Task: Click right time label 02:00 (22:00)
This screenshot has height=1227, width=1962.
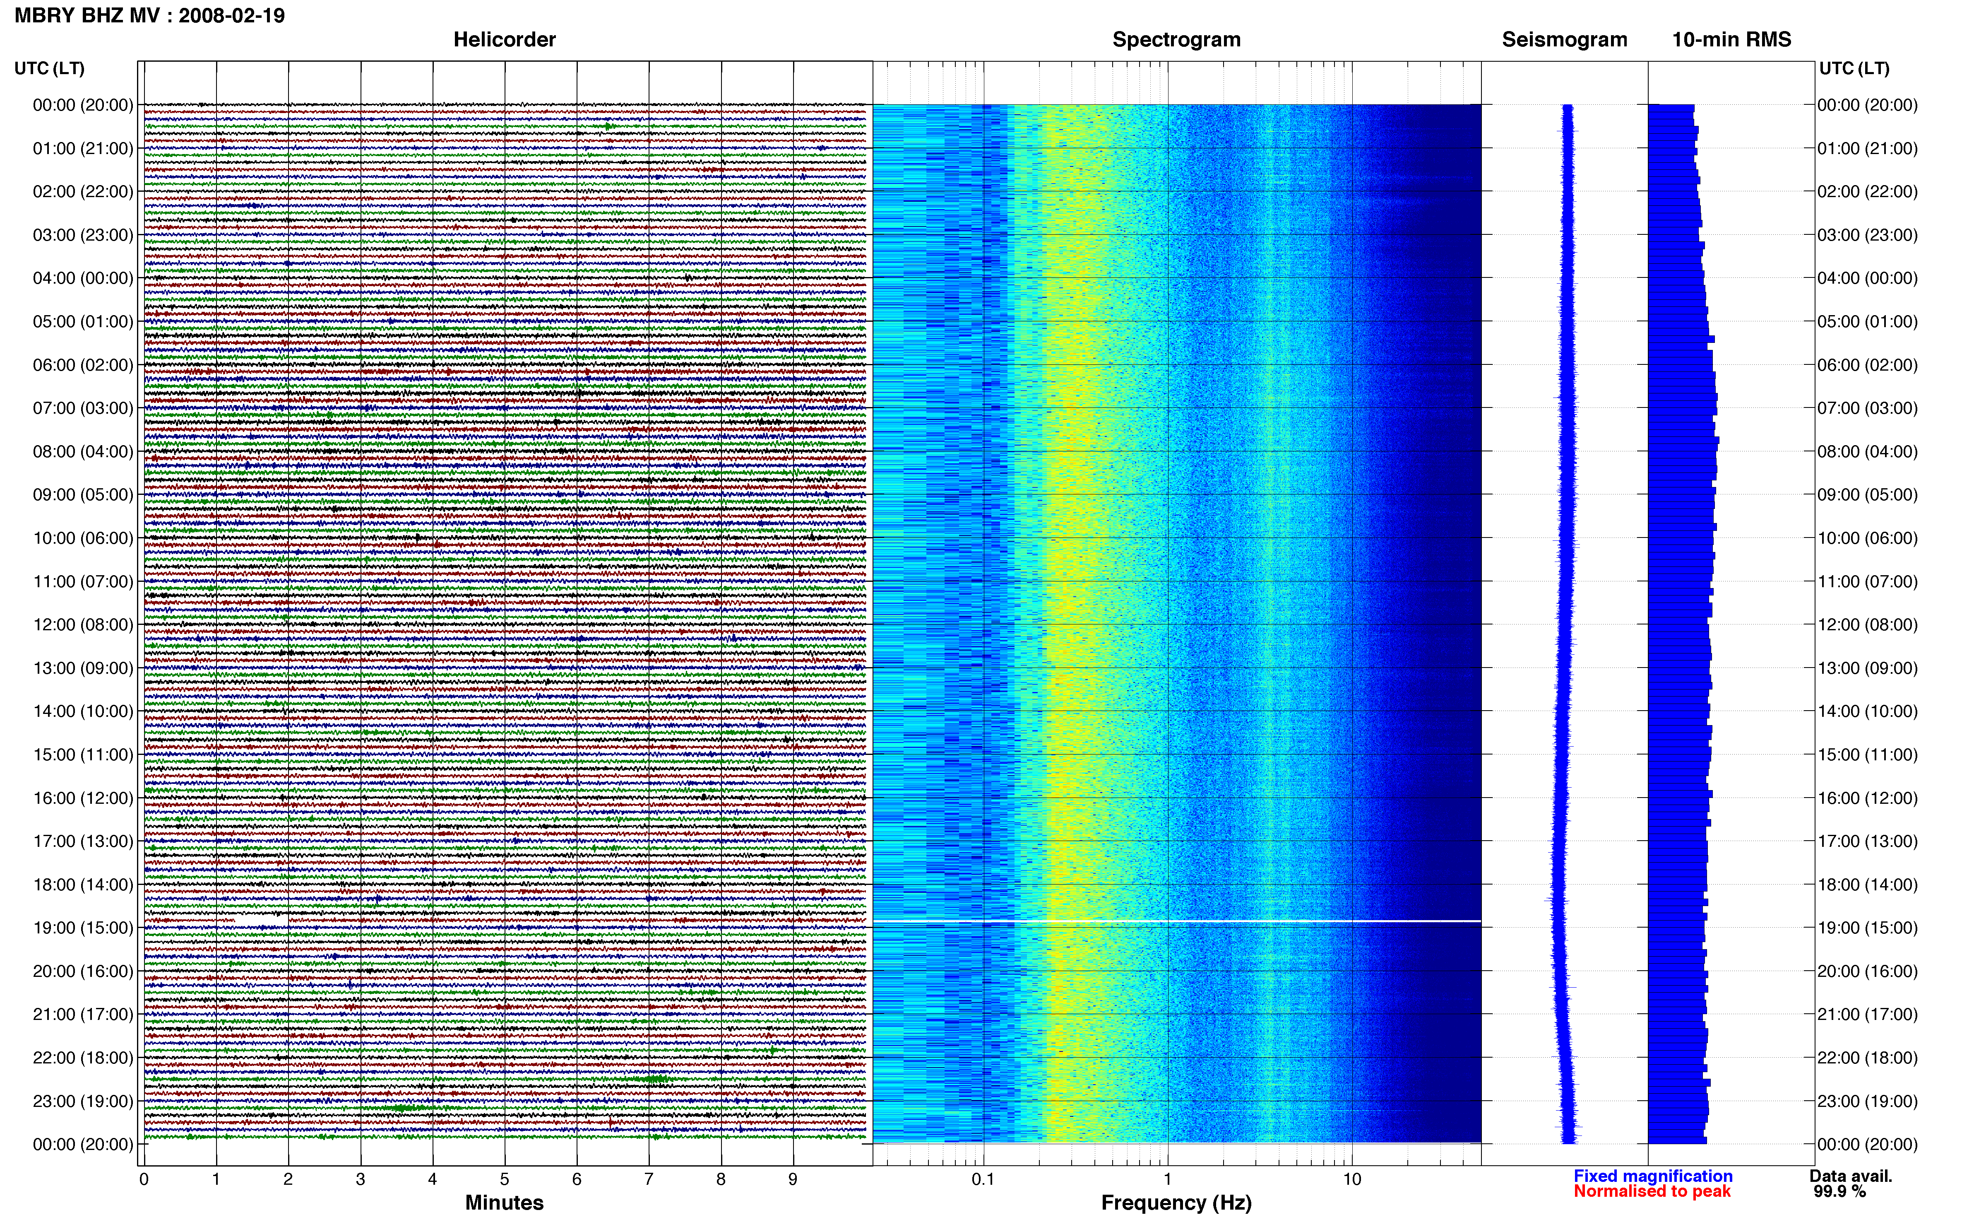Action: 1867,191
